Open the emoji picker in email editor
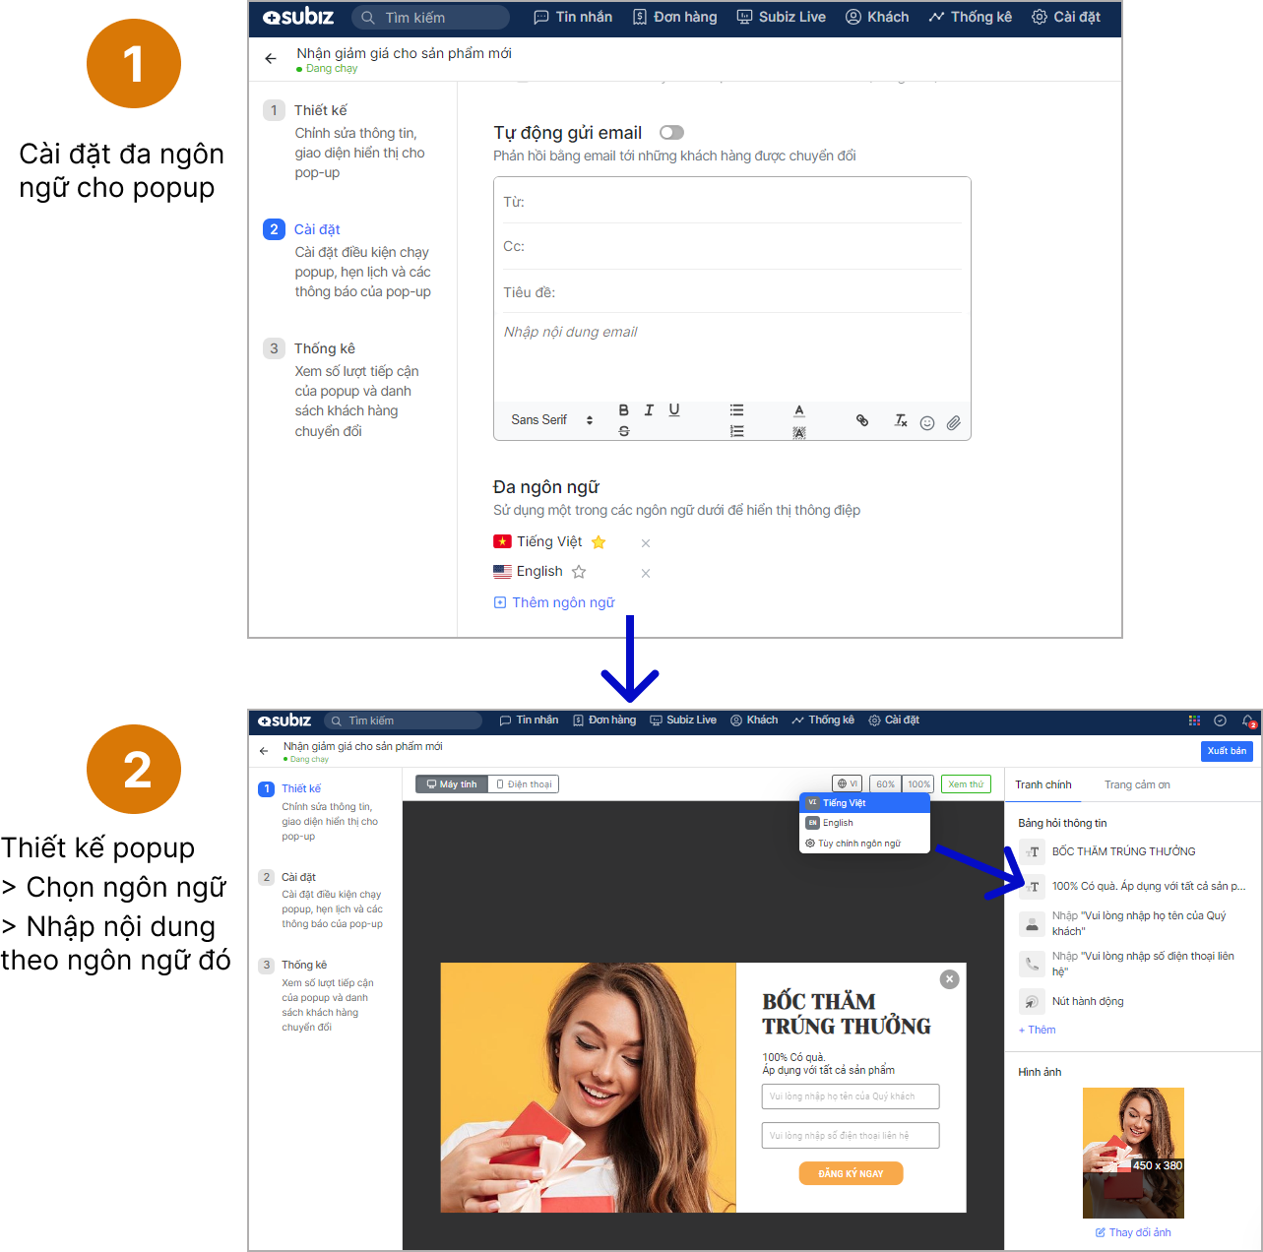This screenshot has height=1252, width=1263. (x=926, y=423)
